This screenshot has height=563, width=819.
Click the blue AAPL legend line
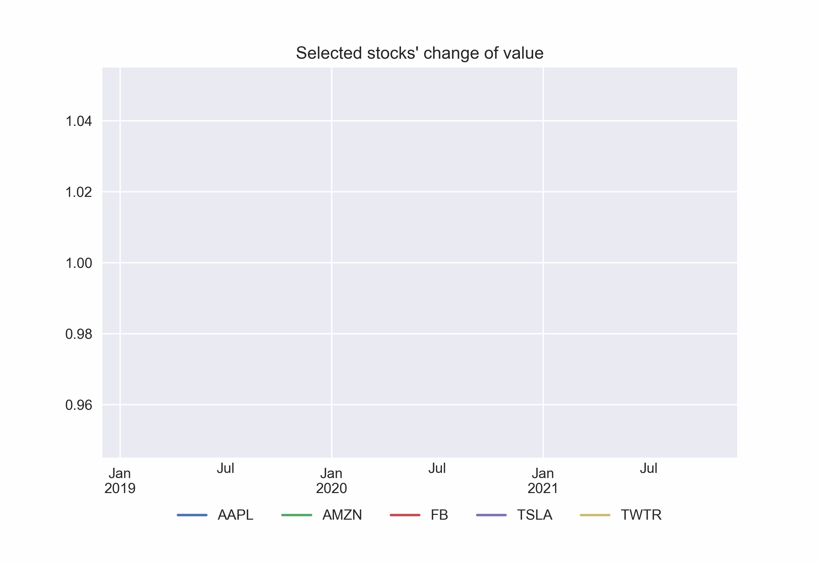pos(192,515)
